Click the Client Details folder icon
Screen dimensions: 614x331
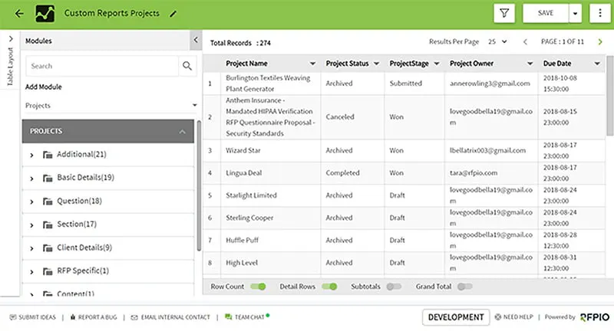coord(48,248)
